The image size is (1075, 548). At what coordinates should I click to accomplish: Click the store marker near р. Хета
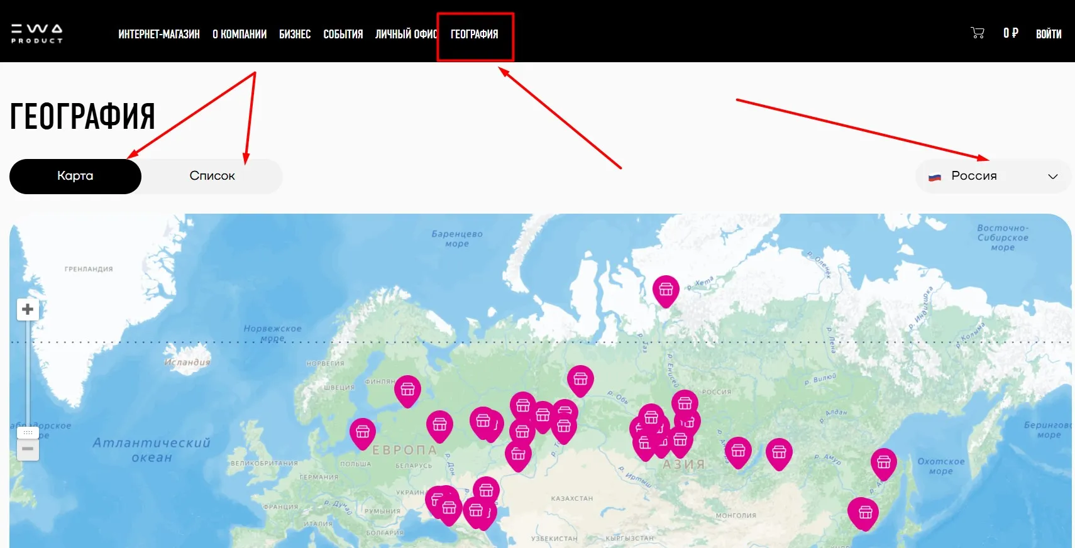666,290
